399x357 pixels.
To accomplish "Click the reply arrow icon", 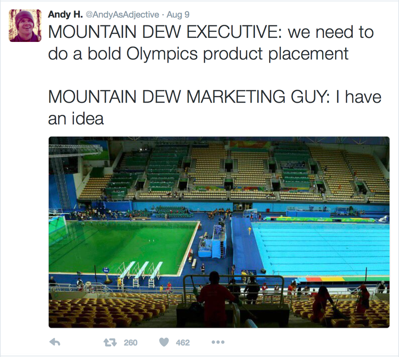I will click(x=55, y=342).
